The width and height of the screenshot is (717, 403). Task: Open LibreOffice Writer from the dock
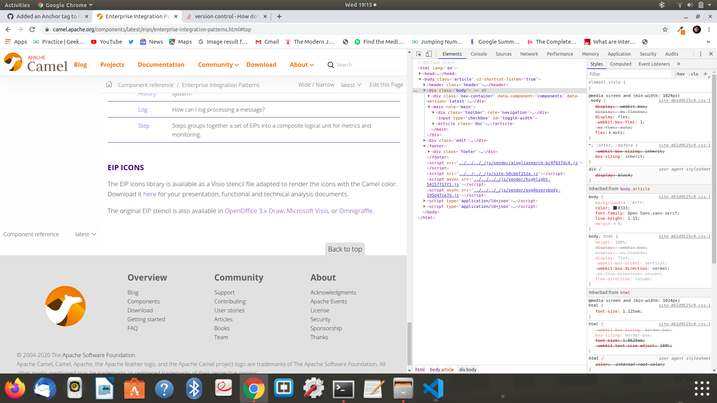coord(105,388)
